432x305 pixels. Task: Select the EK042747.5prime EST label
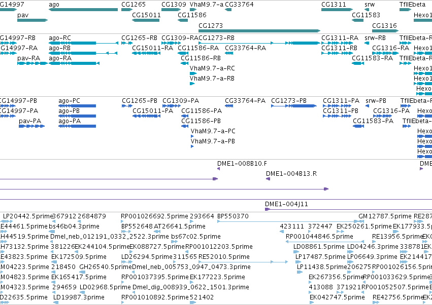click(x=337, y=297)
